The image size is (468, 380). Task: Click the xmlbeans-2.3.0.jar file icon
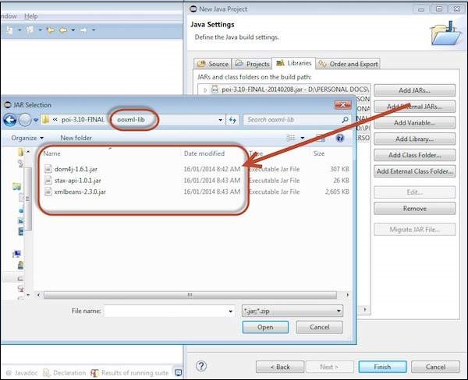[x=48, y=192]
